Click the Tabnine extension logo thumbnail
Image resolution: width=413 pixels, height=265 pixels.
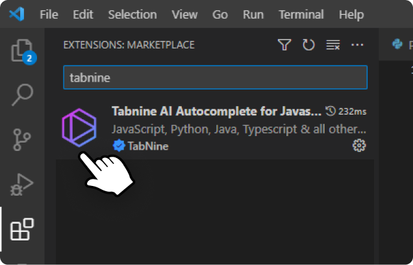[79, 127]
